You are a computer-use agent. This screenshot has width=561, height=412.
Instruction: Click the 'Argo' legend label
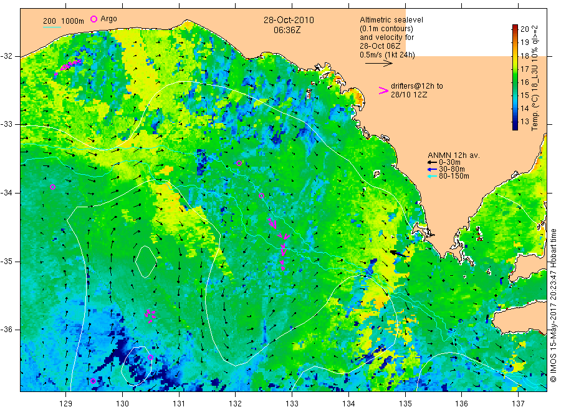coord(108,19)
